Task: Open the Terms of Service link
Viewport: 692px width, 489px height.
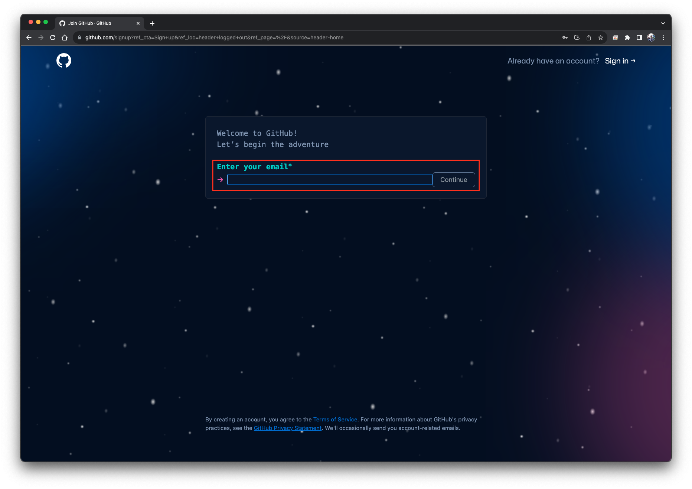Action: point(335,420)
